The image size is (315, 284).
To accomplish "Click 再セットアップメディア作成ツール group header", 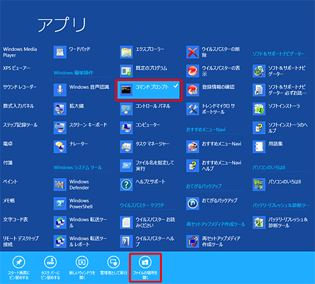I will [215, 224].
